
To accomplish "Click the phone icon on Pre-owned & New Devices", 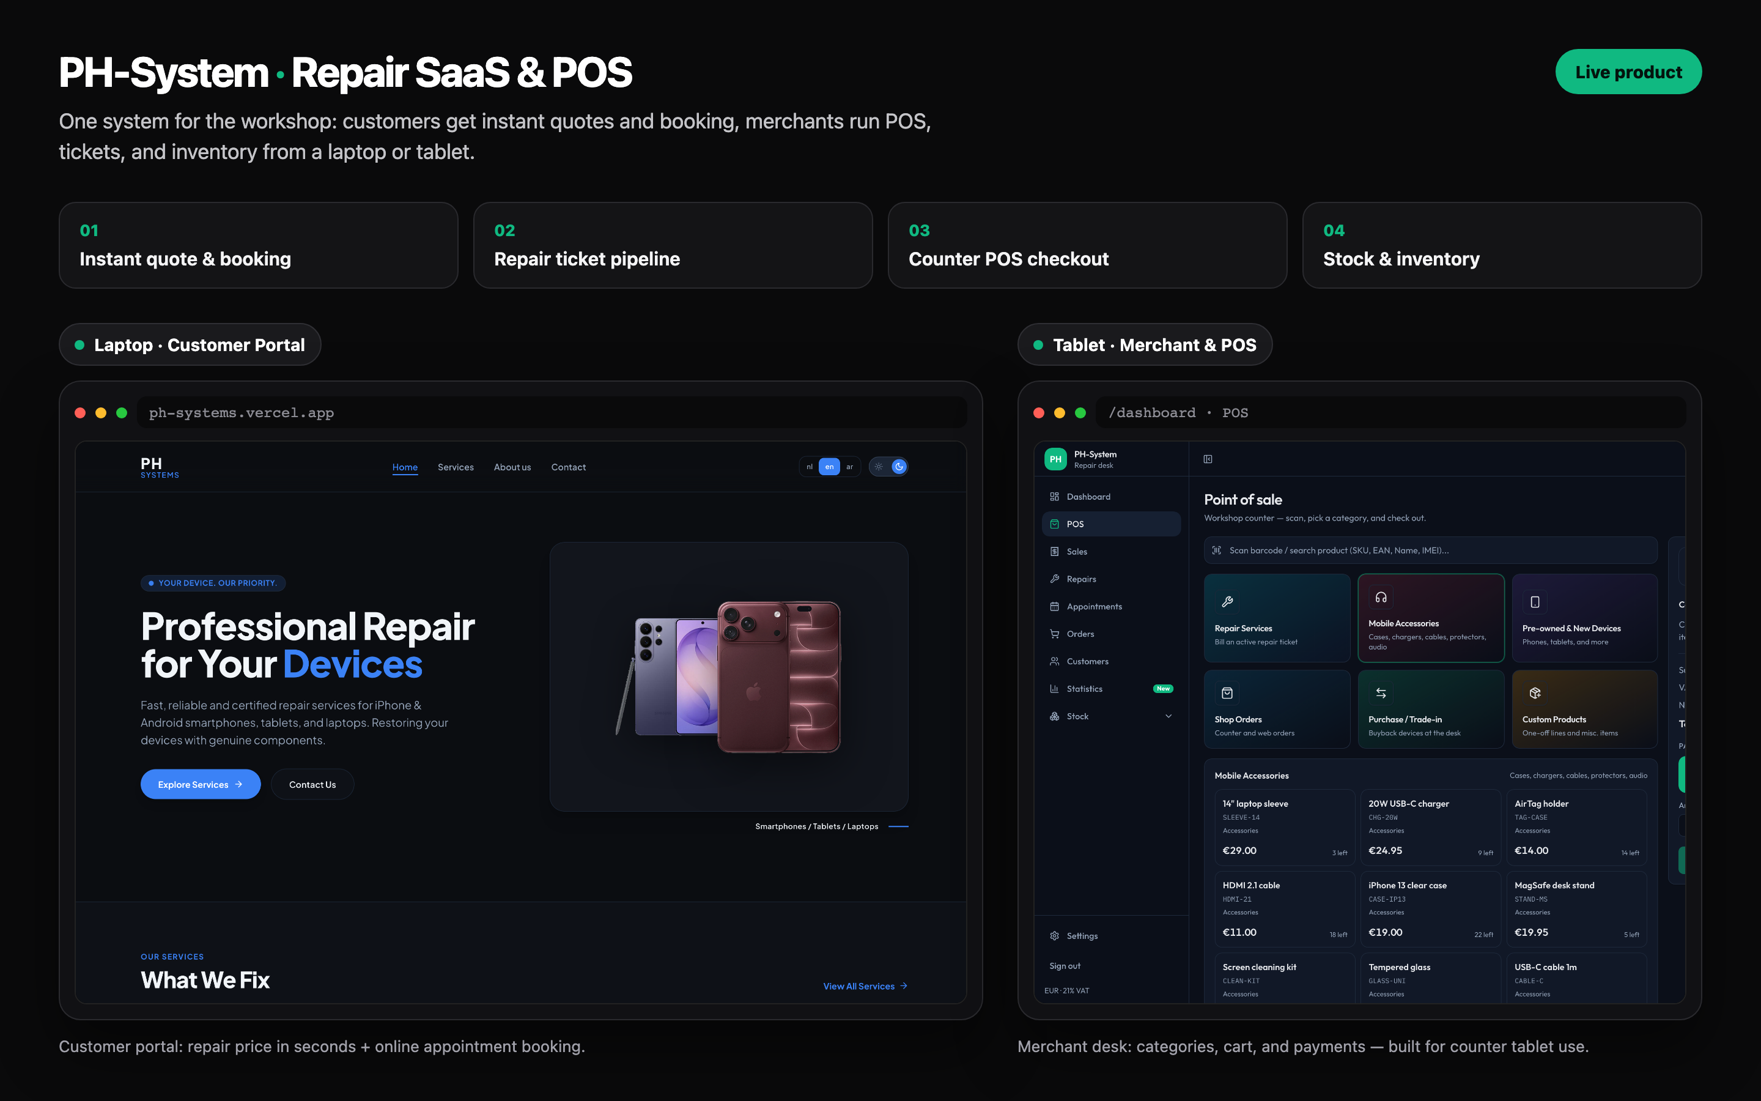I will pyautogui.click(x=1535, y=601).
